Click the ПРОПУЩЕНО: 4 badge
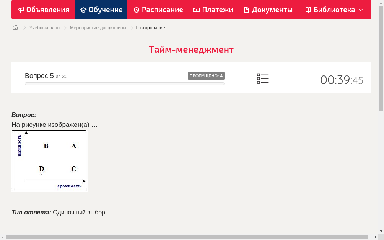 (206, 75)
